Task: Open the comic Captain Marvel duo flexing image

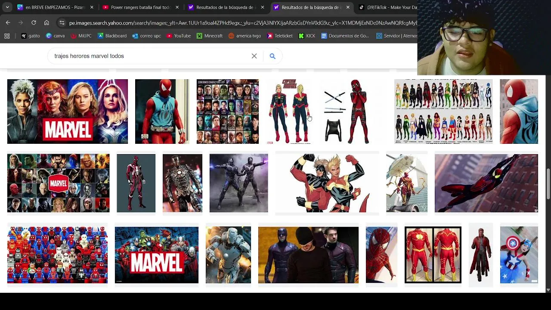Action: tap(327, 183)
